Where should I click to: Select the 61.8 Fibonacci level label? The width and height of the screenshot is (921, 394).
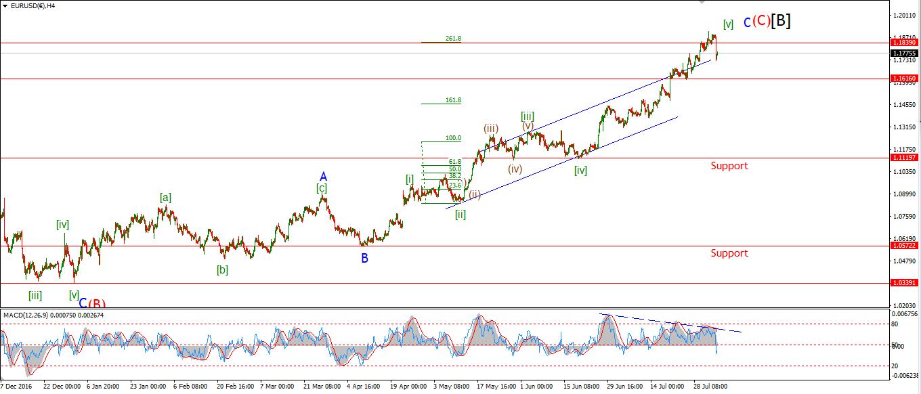coord(455,162)
